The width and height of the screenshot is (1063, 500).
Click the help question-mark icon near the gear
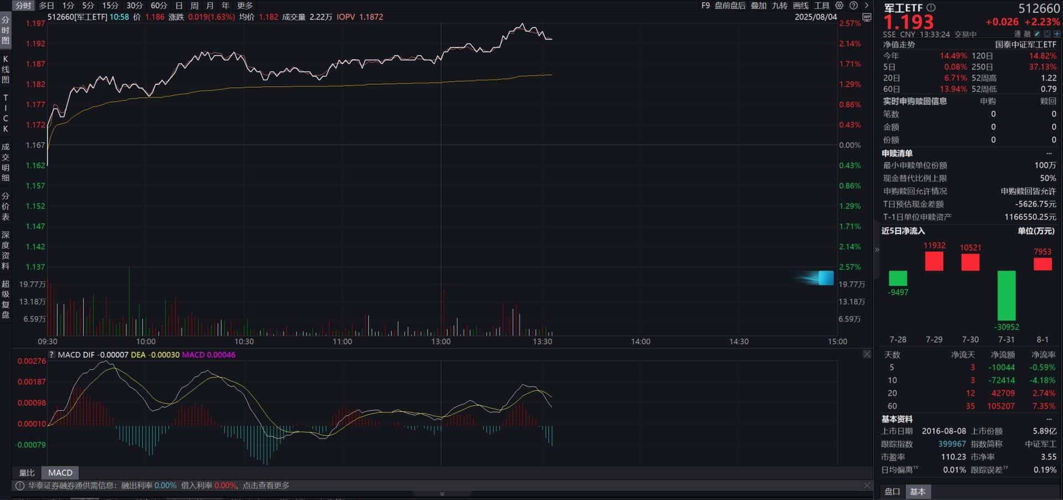(x=854, y=6)
